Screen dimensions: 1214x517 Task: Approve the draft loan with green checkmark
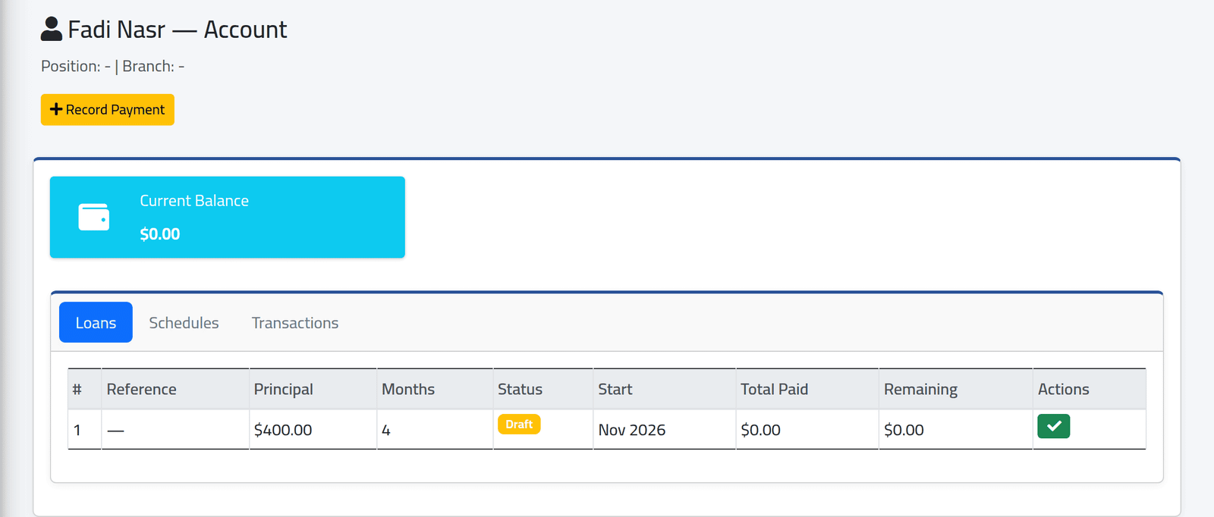click(x=1053, y=426)
